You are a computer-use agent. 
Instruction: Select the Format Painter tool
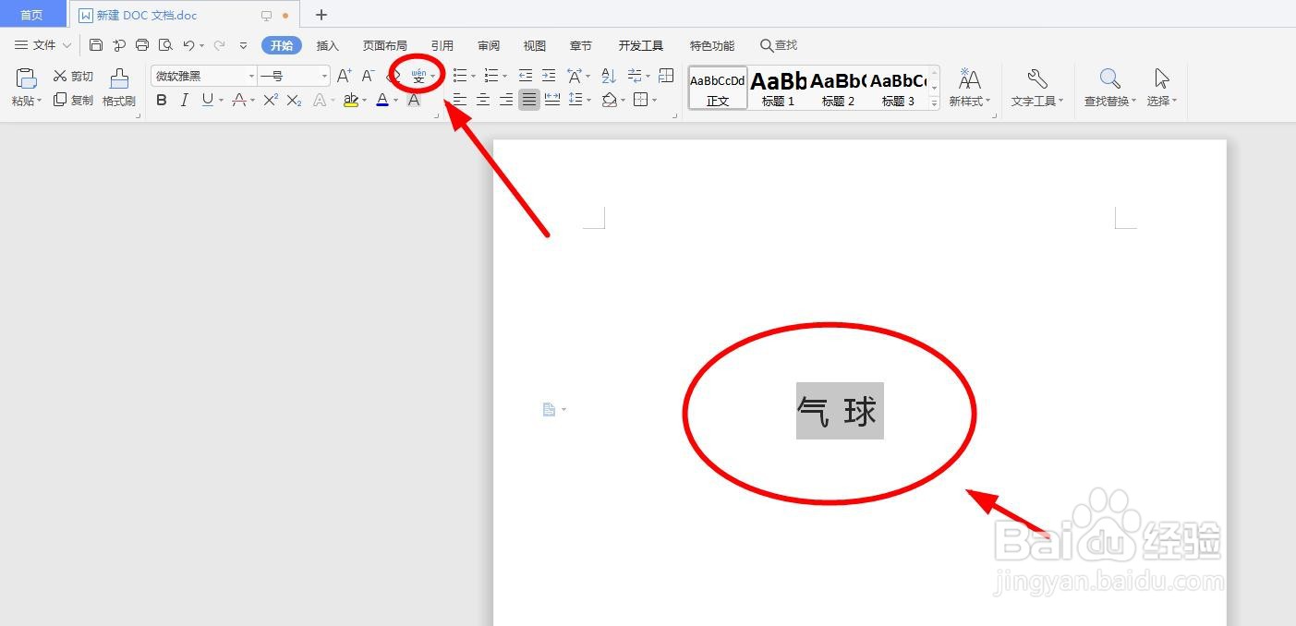coord(118,88)
